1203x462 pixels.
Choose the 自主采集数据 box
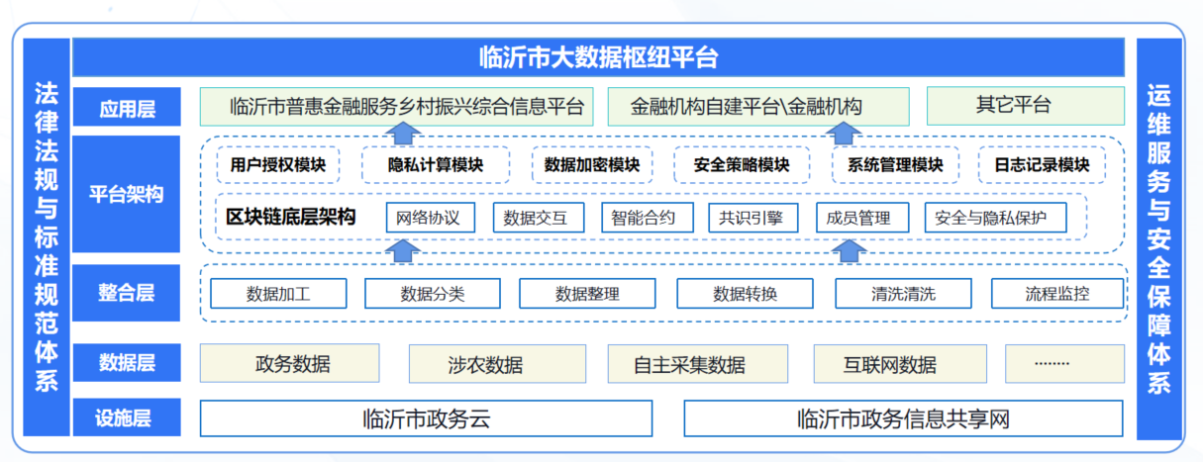[x=698, y=363]
